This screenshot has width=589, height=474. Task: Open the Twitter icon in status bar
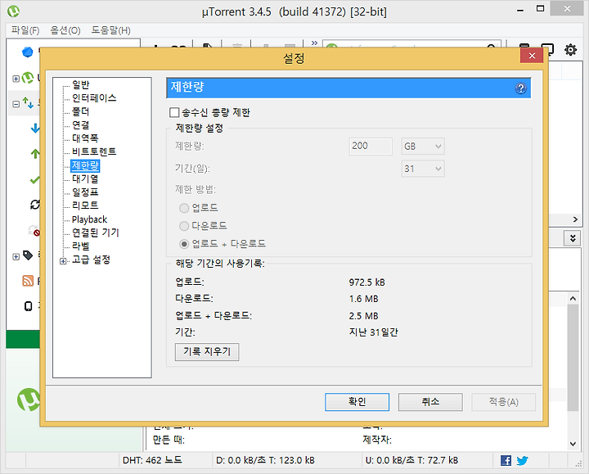point(522,460)
